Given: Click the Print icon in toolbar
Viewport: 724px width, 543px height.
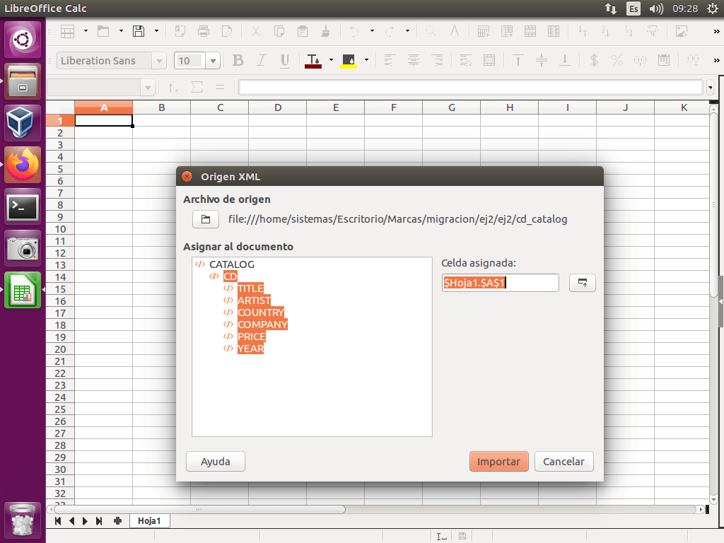Looking at the screenshot, I should pyautogui.click(x=204, y=31).
